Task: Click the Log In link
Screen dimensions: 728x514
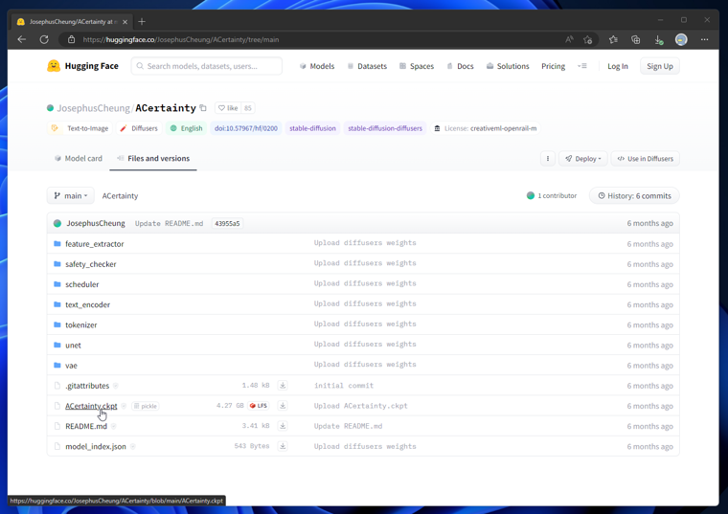Action: (x=618, y=66)
